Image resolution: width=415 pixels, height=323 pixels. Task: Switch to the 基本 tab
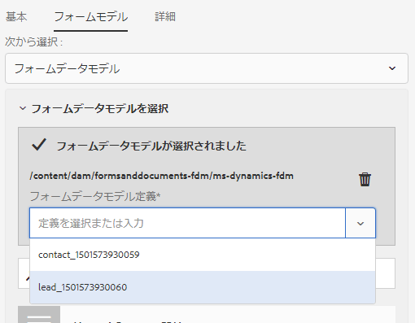tap(16, 17)
